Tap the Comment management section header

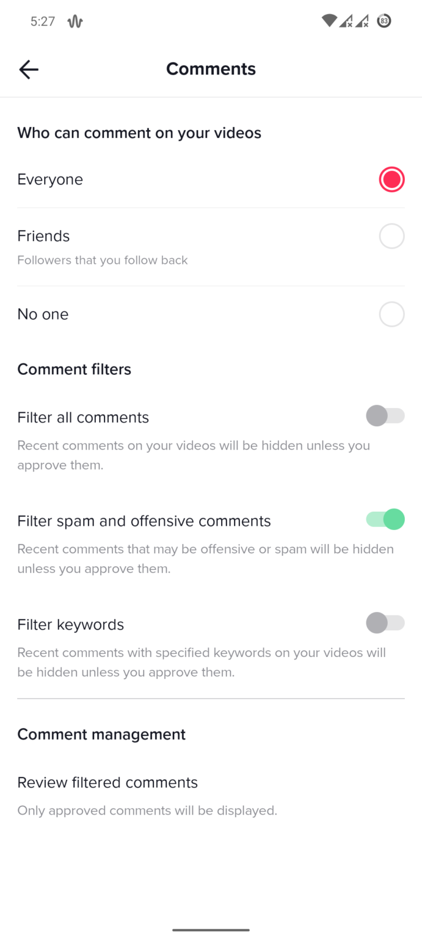pos(101,733)
